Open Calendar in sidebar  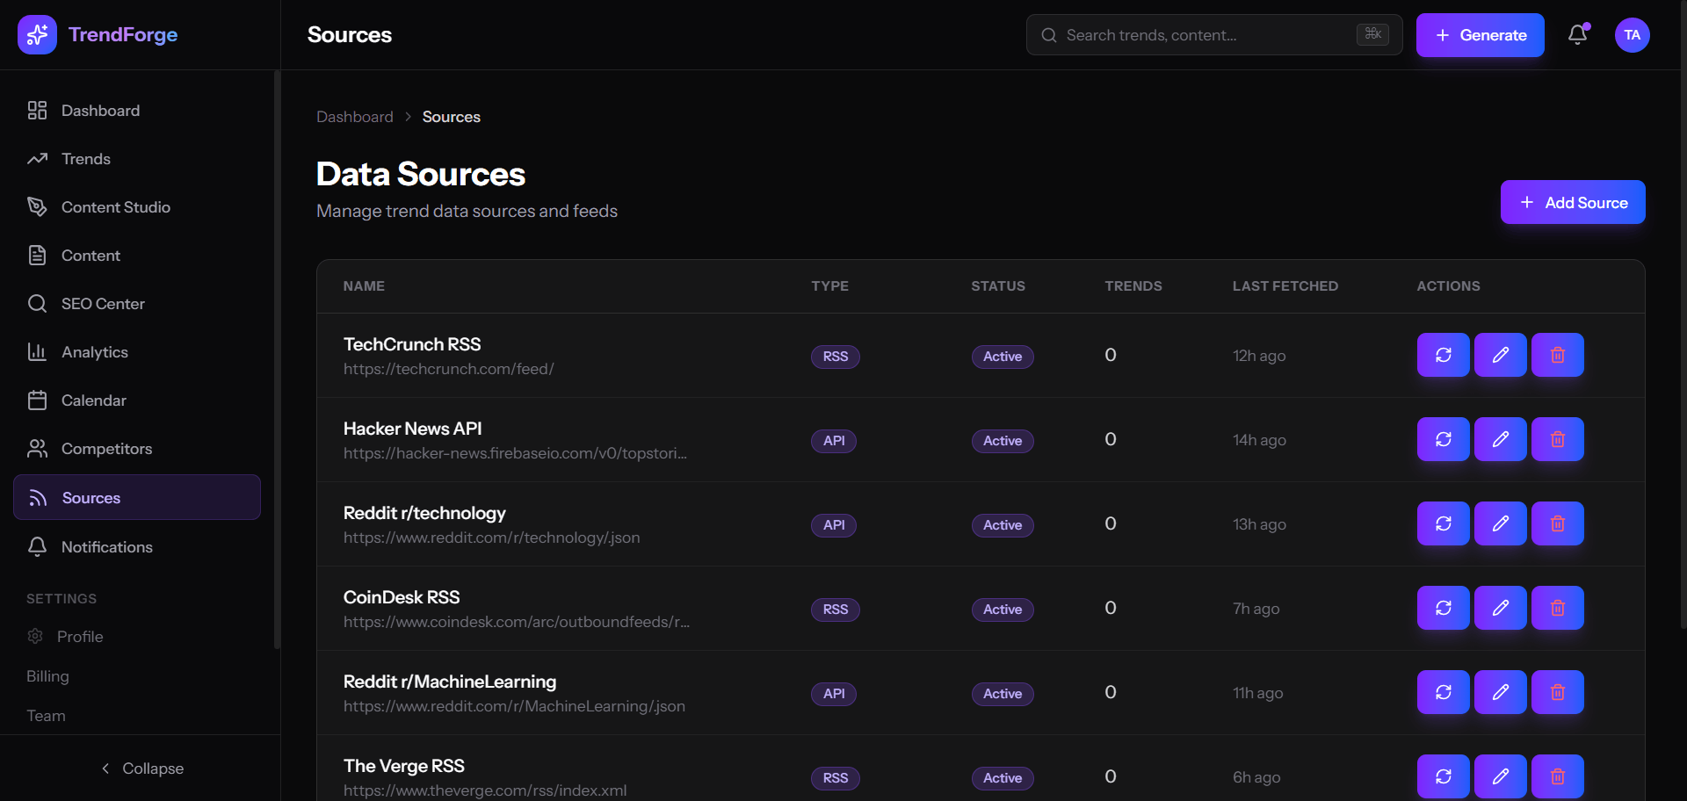tap(137, 400)
